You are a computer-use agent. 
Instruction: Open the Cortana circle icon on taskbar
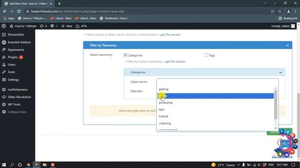point(20,165)
